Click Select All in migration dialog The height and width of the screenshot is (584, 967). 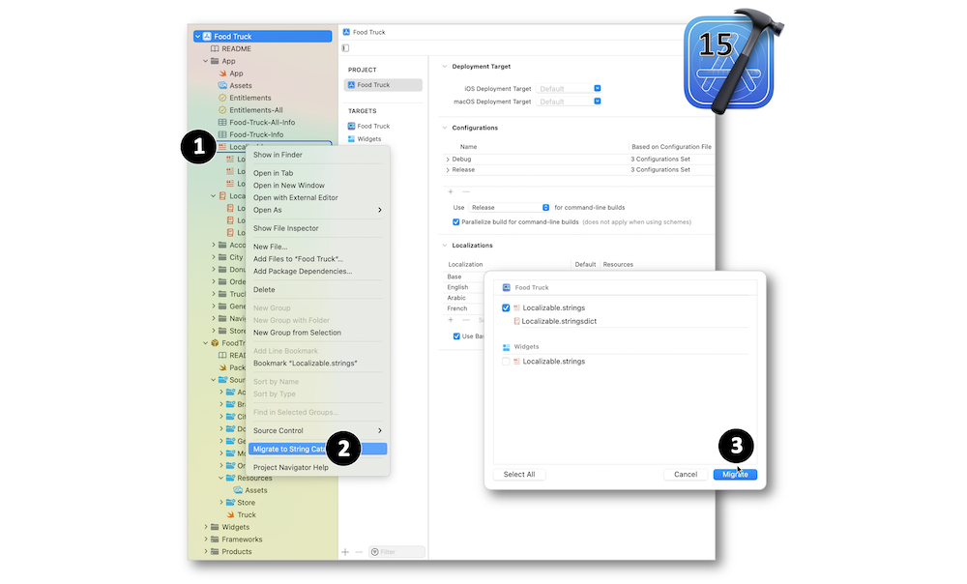[x=519, y=475]
